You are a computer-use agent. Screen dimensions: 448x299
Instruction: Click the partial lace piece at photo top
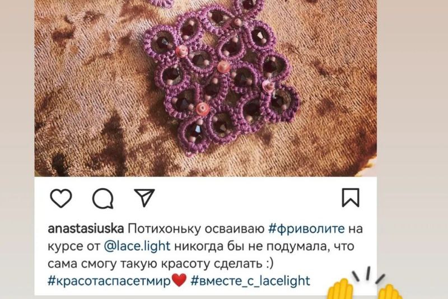click(161, 3)
